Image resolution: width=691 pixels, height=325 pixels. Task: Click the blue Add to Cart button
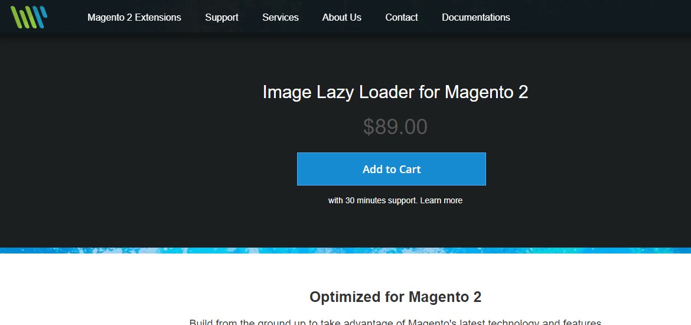coord(392,169)
